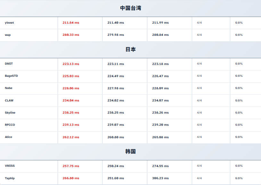The image size is (261, 185).
Task: Click the Skyline node name
Action: (x=10, y=113)
